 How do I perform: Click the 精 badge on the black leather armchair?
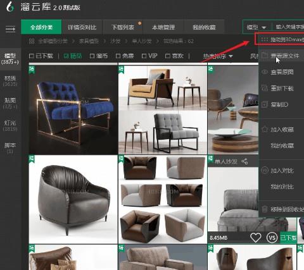click(x=32, y=159)
